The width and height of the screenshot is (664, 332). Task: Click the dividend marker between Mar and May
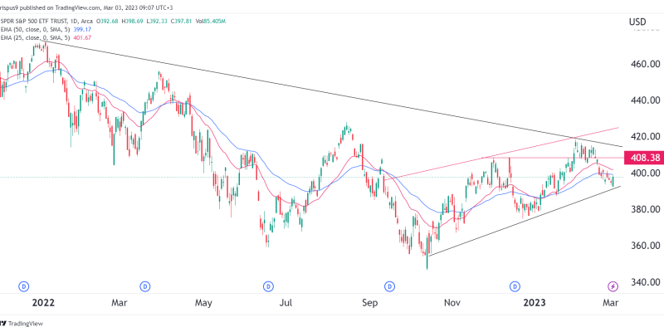coord(144,286)
